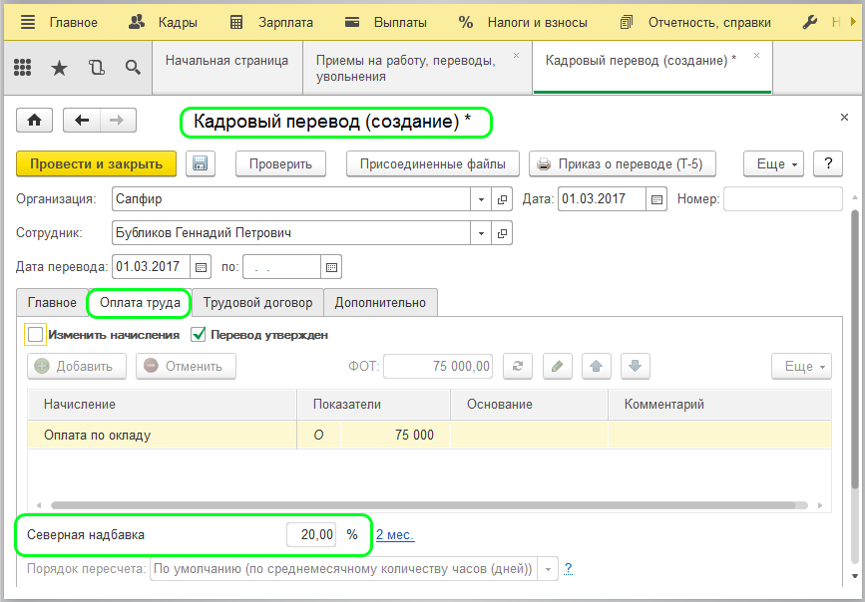
Task: Click the search magnifier icon
Action: (x=132, y=68)
